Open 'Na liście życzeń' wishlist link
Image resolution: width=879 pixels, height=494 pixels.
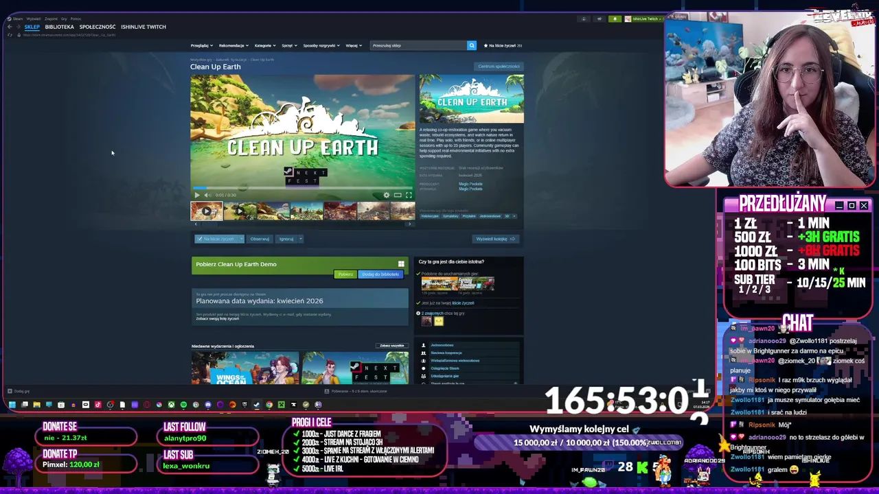[503, 45]
